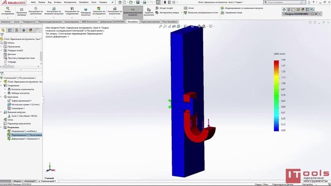
Task: Open Simulation menu
Action: 84,2
